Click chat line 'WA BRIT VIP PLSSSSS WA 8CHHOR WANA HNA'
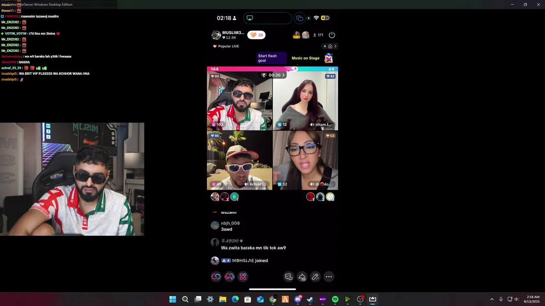 click(x=54, y=74)
